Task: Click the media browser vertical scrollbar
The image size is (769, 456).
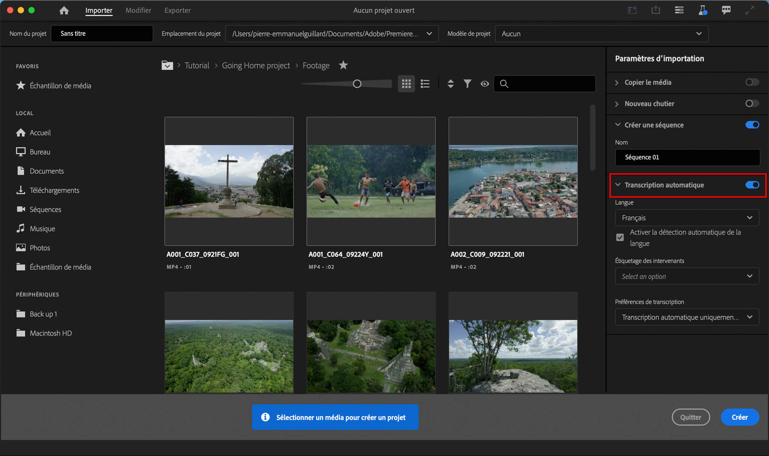Action: (x=593, y=138)
